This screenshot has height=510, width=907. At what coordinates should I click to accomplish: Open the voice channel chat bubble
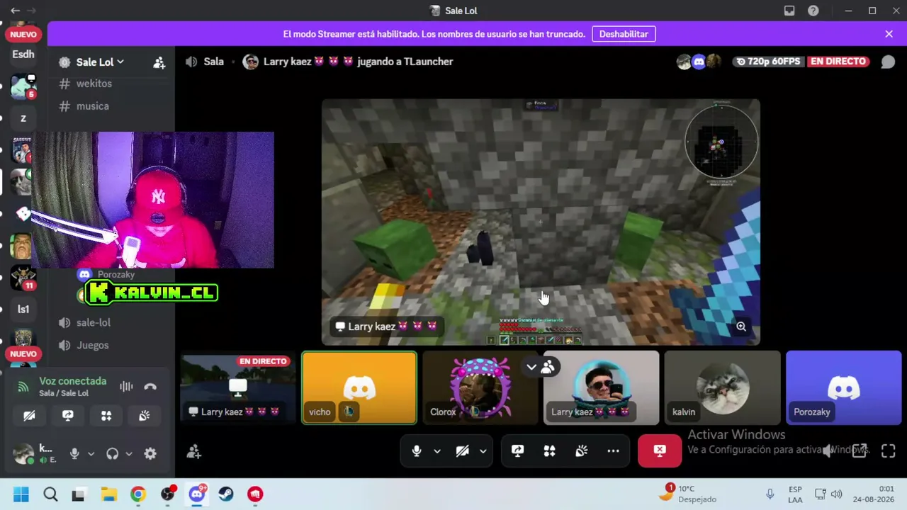click(x=888, y=62)
